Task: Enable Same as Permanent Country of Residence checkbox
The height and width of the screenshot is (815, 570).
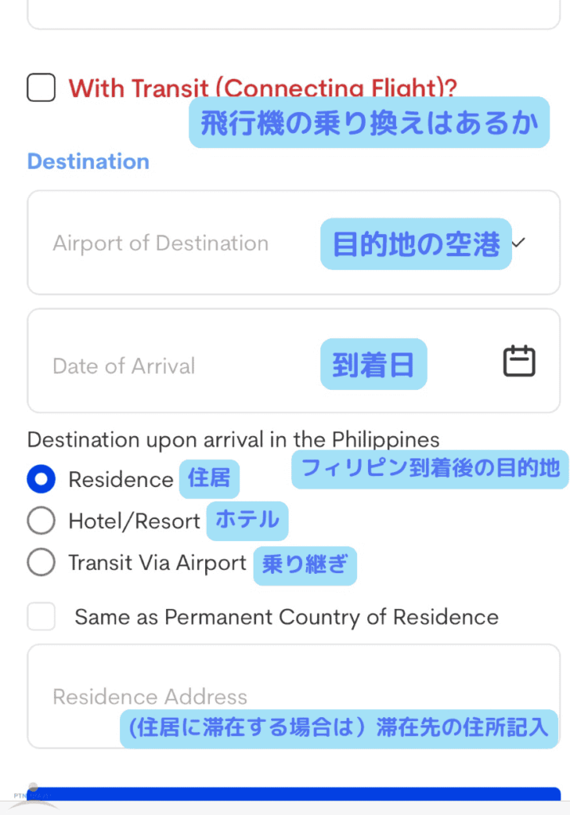Action: [x=41, y=617]
